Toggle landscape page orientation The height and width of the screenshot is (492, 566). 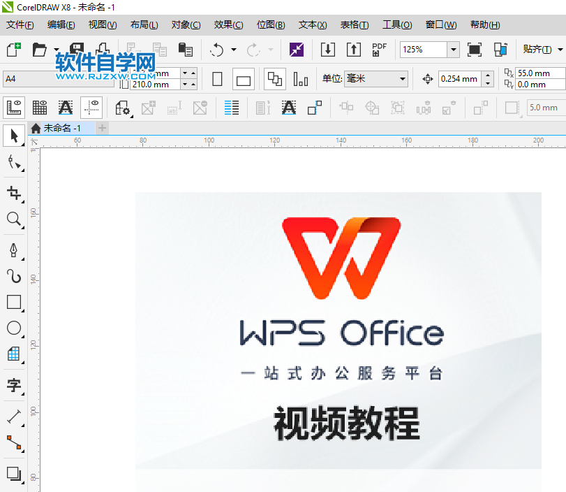(244, 79)
